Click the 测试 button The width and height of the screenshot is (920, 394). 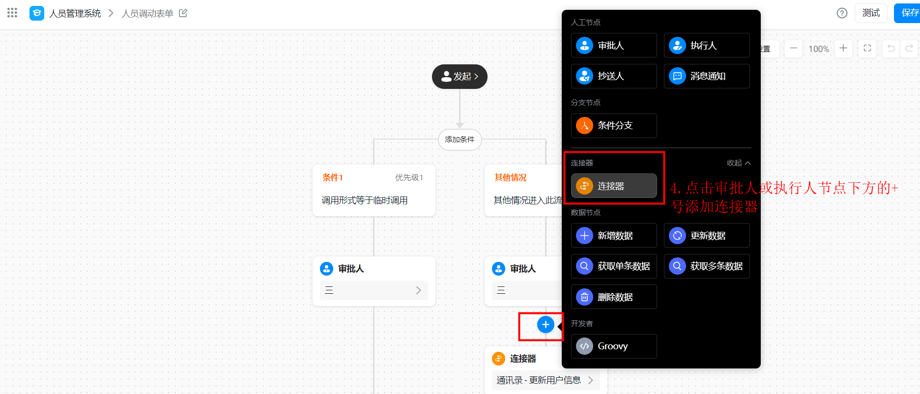point(871,13)
